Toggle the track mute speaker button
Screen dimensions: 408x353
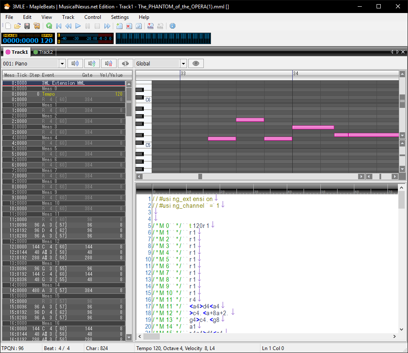pos(75,63)
